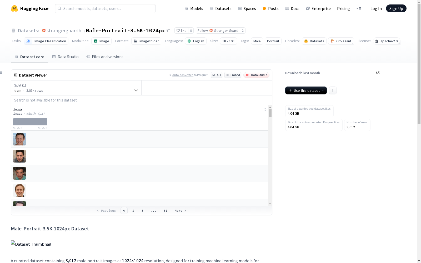Click the imagefolder format tag
Screen dimensions: 421x263
pyautogui.click(x=146, y=41)
